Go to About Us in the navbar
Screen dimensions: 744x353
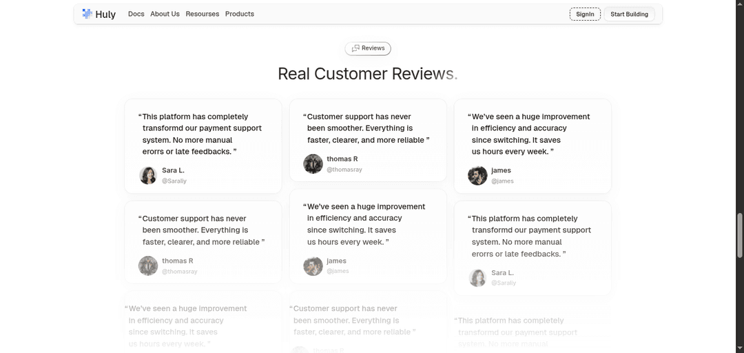165,14
